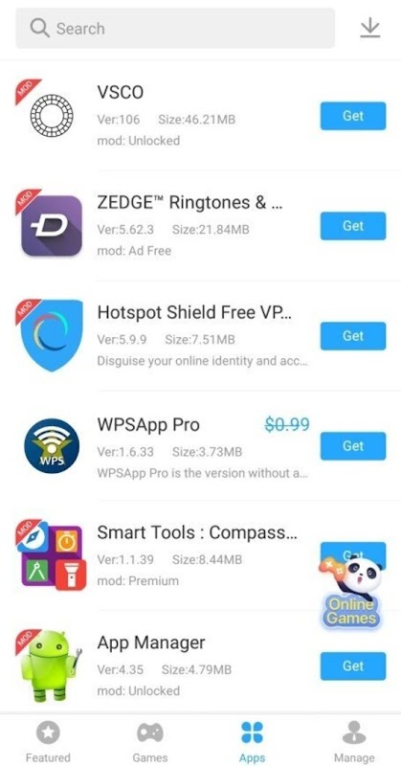This screenshot has width=401, height=766.
Task: Tap the ZEDGE purple app icon
Action: (x=52, y=226)
